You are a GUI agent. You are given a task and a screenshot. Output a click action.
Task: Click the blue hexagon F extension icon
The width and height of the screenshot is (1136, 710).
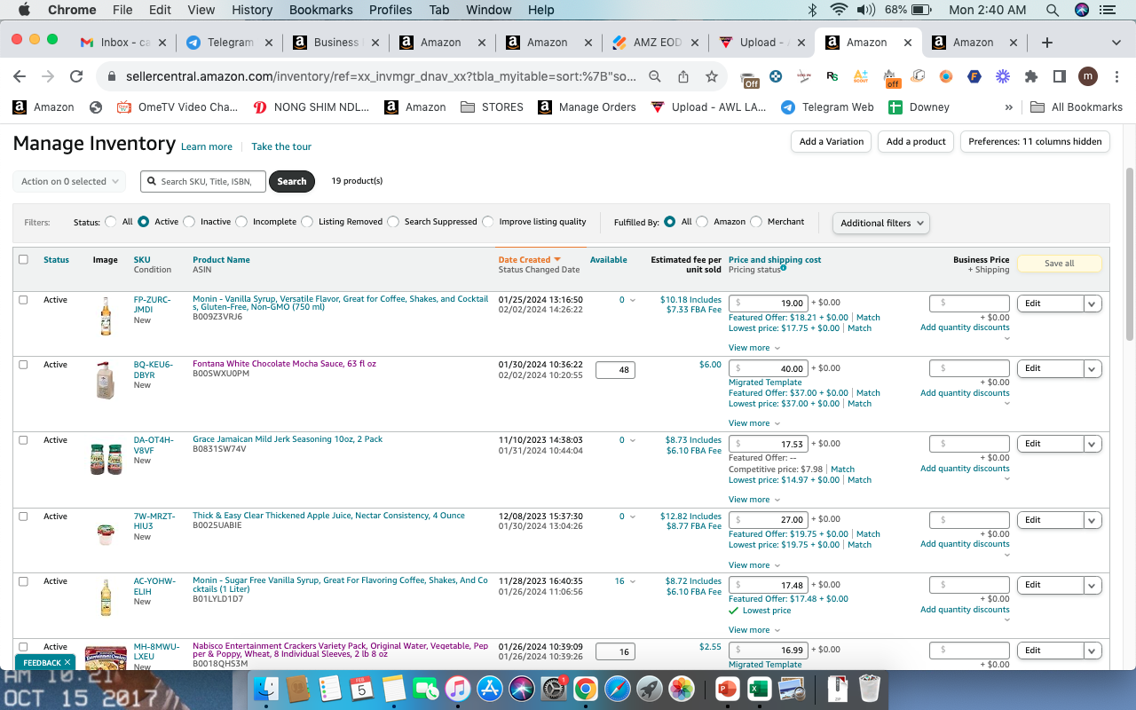(x=974, y=76)
